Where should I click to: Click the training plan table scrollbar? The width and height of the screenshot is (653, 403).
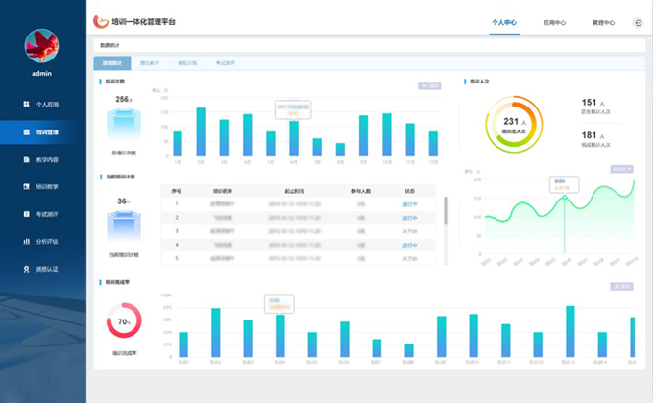445,211
